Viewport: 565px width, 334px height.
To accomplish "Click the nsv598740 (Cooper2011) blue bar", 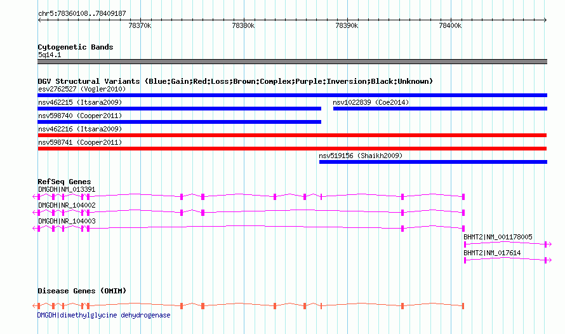I will click(180, 122).
